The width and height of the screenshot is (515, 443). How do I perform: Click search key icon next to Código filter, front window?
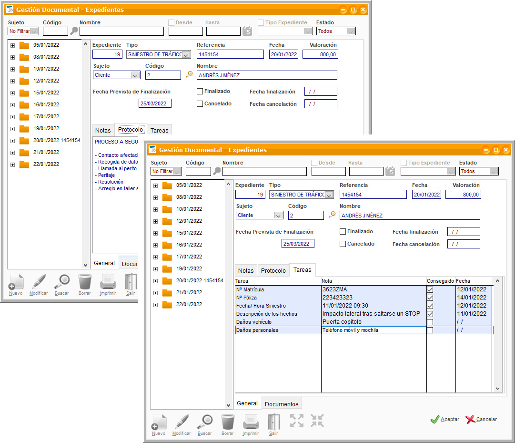click(217, 171)
